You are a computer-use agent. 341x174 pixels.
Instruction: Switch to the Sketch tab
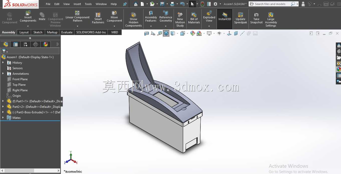(x=38, y=32)
